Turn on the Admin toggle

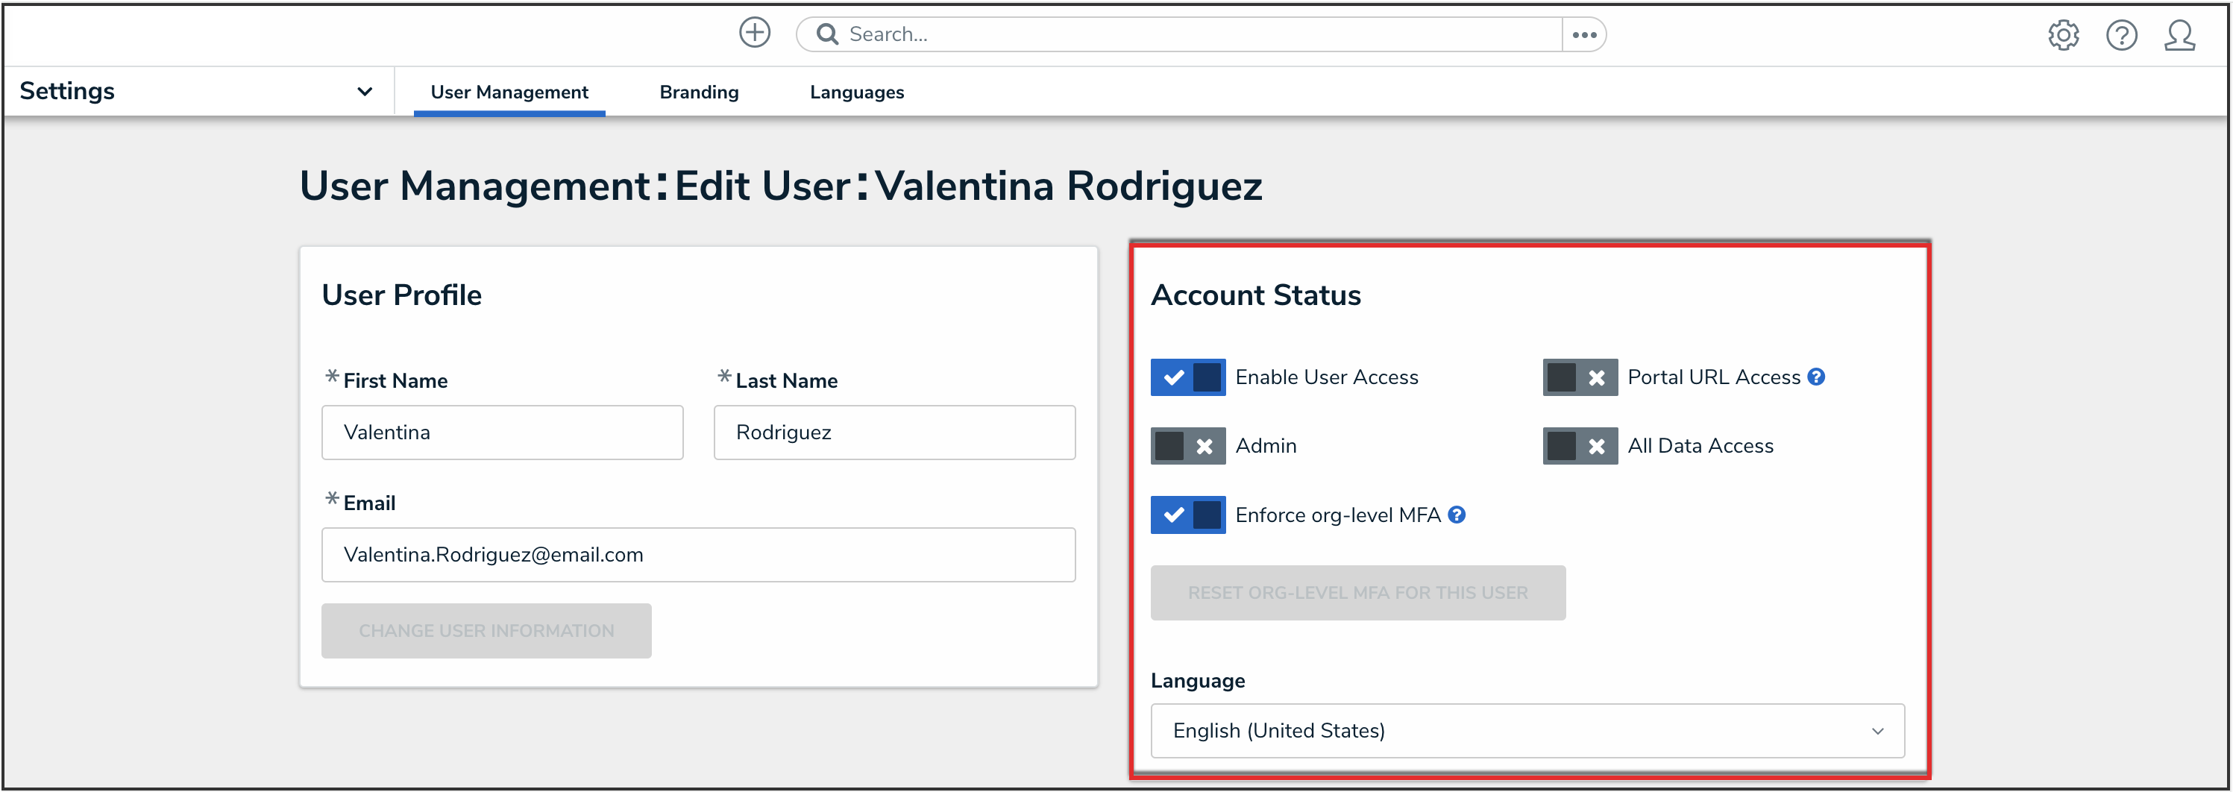pyautogui.click(x=1187, y=446)
